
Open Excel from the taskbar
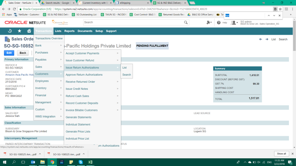90,162
